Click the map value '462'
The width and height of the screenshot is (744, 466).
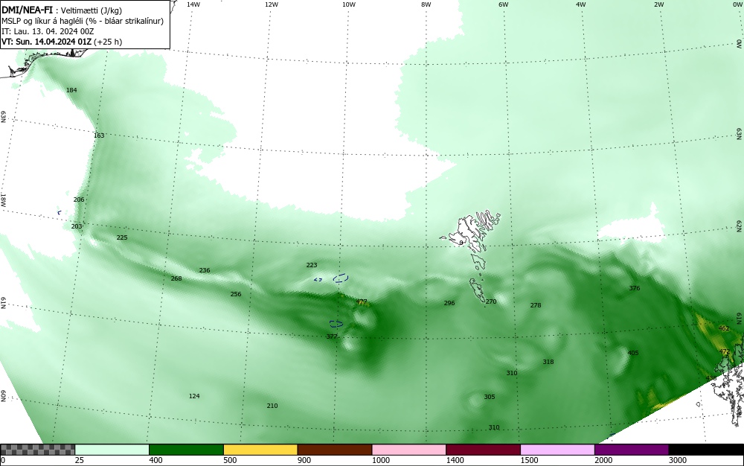click(724, 329)
